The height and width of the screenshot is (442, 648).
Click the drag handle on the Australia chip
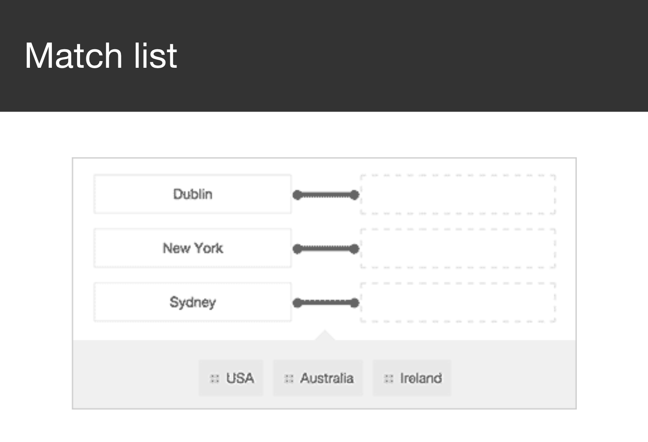(289, 378)
